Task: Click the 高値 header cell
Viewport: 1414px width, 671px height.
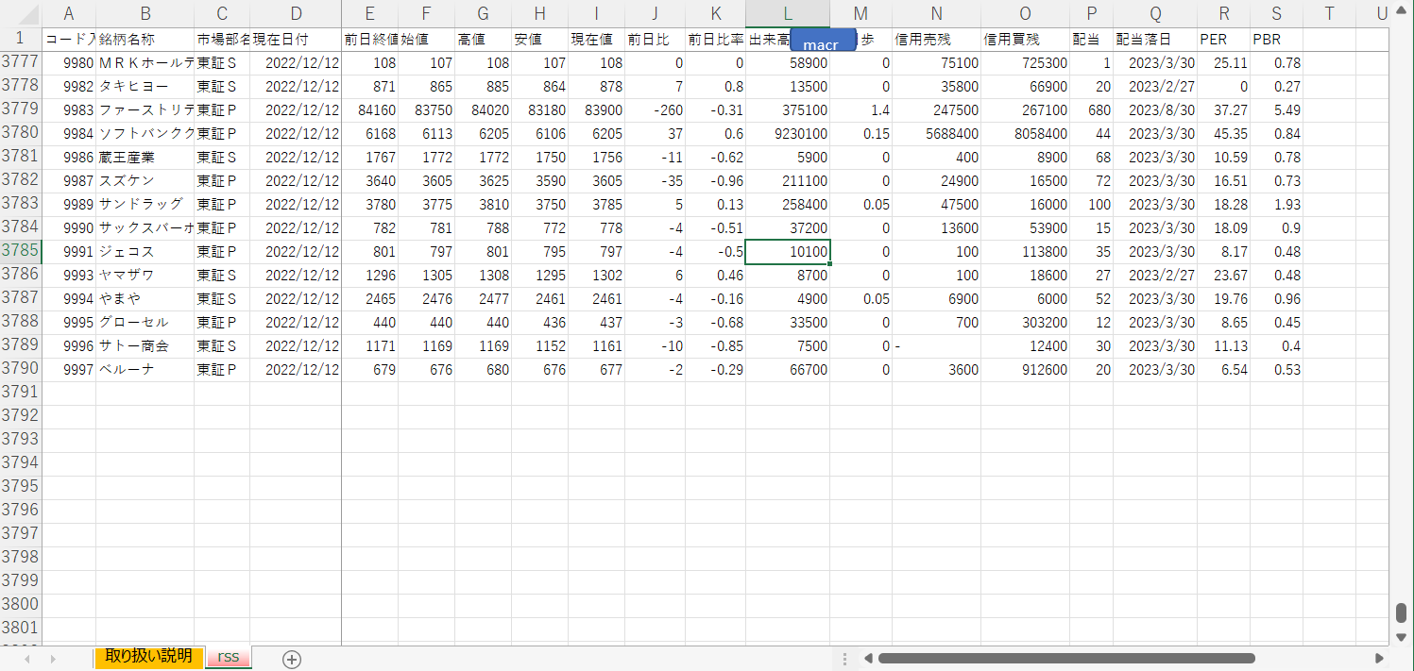Action: (483, 40)
